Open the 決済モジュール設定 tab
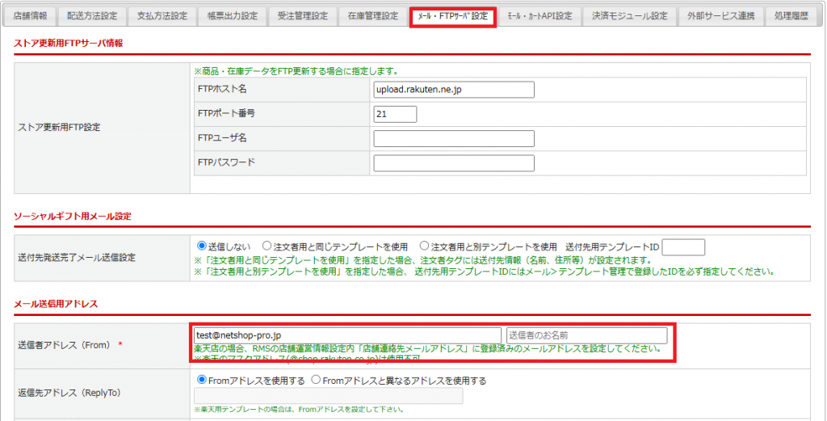 [x=628, y=16]
